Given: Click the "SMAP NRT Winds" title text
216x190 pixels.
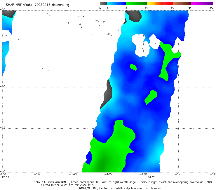Looking at the screenshot, I should click(x=19, y=5).
